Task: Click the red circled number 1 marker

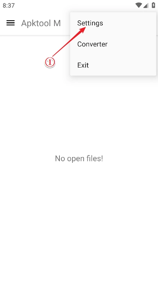Action: click(x=50, y=62)
